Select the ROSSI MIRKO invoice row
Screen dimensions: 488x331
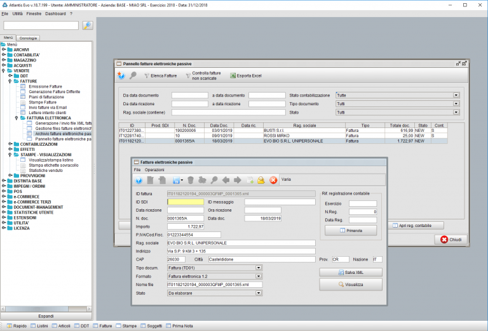pos(283,136)
